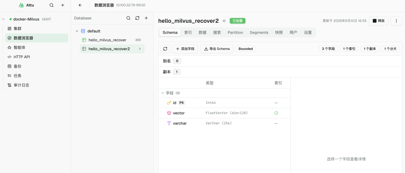The height and width of the screenshot is (173, 405).
Task: Click the 1 个分片 chip
Action: (x=390, y=49)
